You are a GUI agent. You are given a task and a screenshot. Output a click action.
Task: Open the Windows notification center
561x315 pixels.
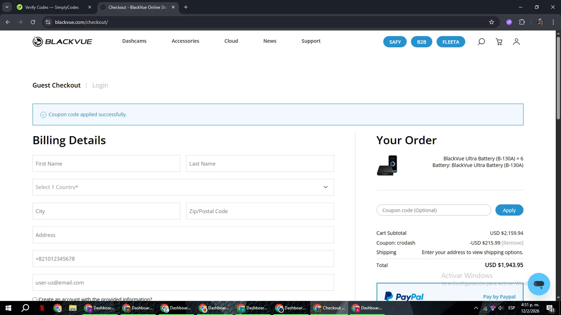tap(551, 308)
